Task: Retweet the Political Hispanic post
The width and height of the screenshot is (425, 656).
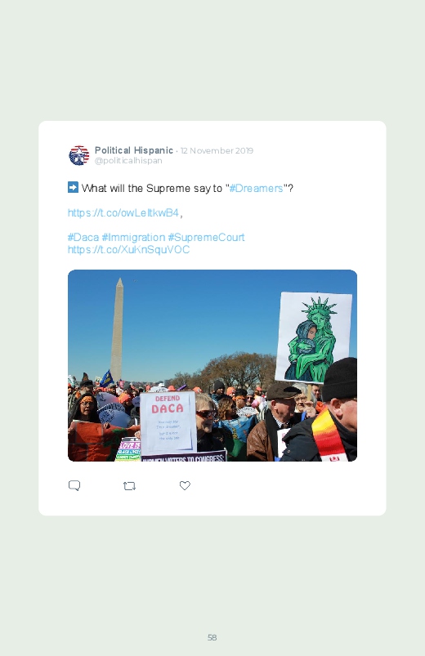Action: tap(129, 486)
